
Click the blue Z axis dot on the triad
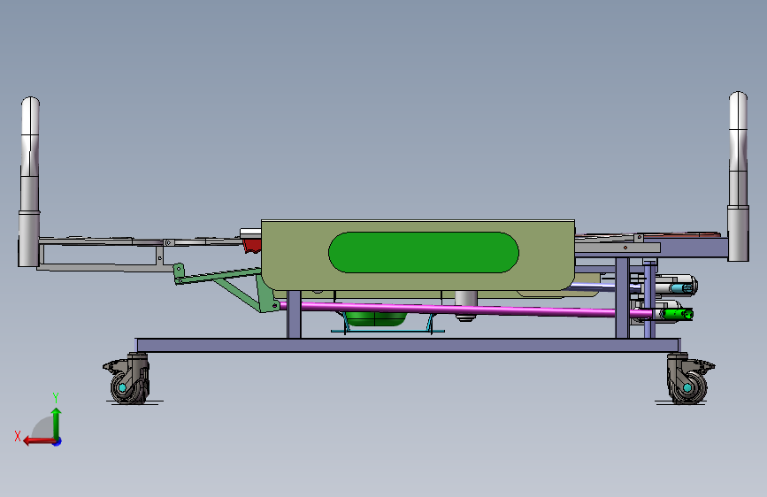58,441
